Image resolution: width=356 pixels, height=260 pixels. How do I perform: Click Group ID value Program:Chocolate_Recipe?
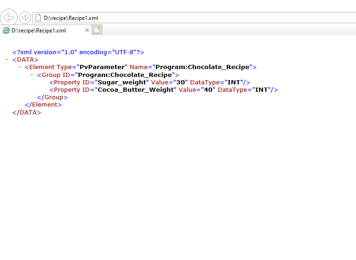[125, 75]
